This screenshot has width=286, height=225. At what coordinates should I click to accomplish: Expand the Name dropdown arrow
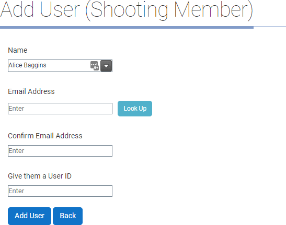pos(106,66)
